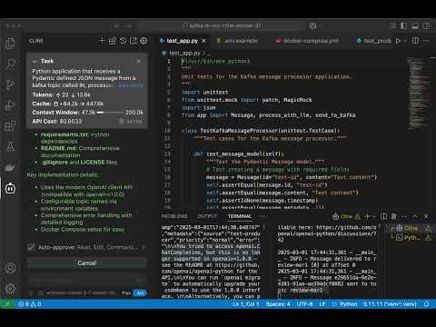Select Cline terminal in terminal list
This screenshot has width=436, height=327.
(410, 228)
